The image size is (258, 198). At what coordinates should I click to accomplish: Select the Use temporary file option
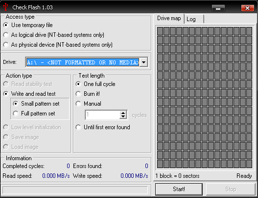pyautogui.click(x=28, y=25)
